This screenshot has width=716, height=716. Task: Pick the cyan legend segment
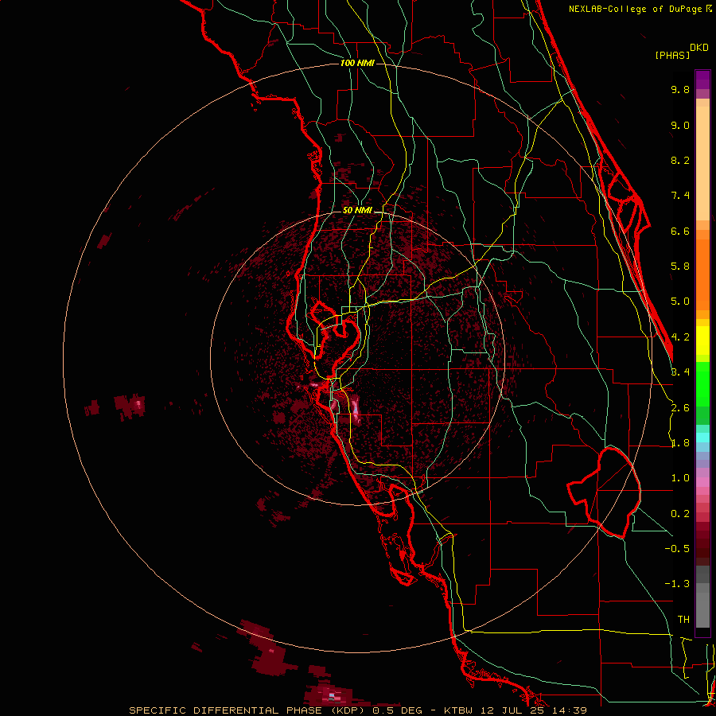pos(702,437)
